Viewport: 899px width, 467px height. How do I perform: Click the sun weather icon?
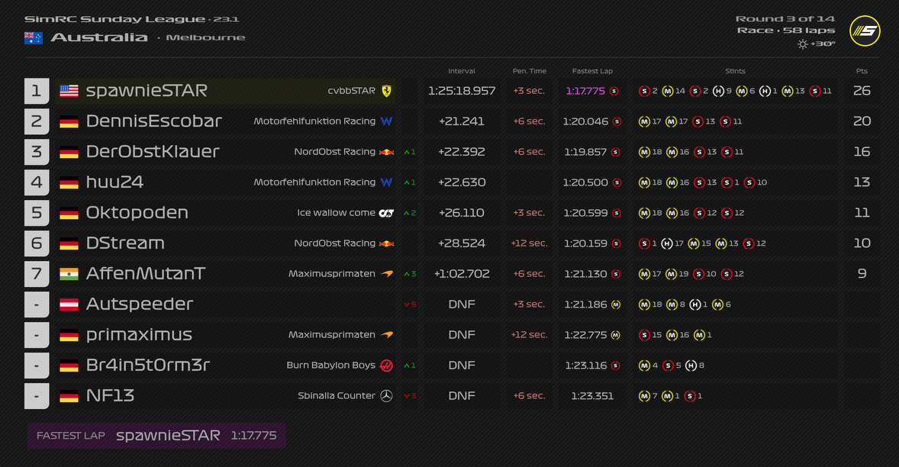click(802, 44)
